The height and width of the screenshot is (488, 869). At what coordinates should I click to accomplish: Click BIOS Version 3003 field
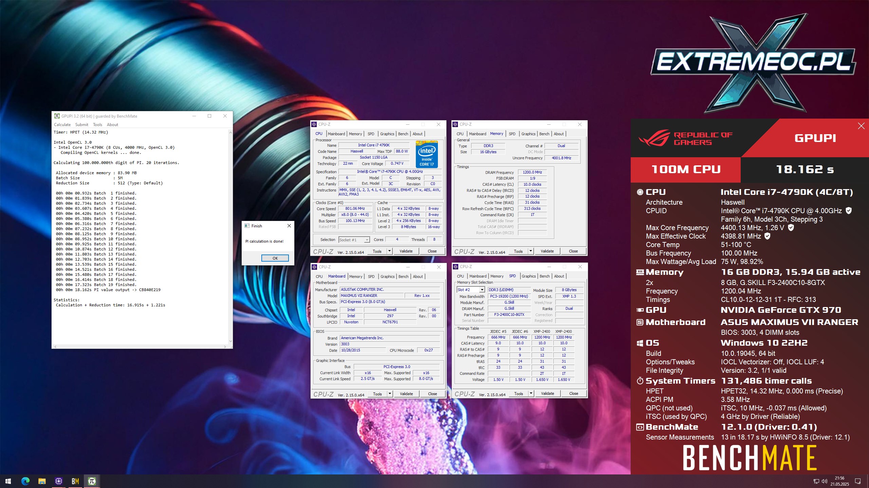point(390,344)
